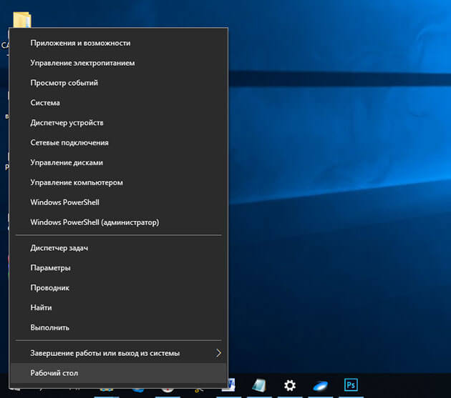Select 'Выполнить' in the menu
This screenshot has width=451, height=398.
click(119, 328)
